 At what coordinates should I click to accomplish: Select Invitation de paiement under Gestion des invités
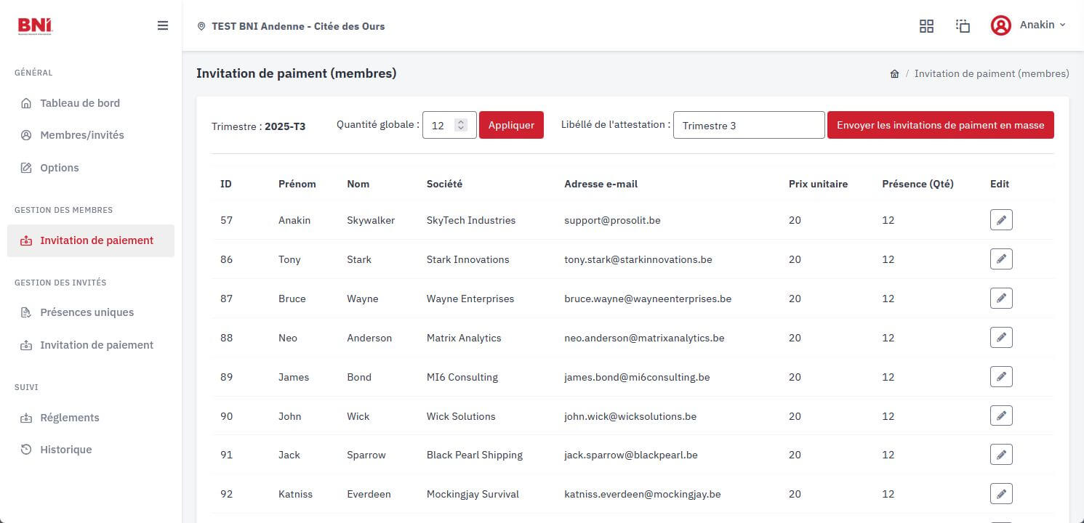(91, 345)
